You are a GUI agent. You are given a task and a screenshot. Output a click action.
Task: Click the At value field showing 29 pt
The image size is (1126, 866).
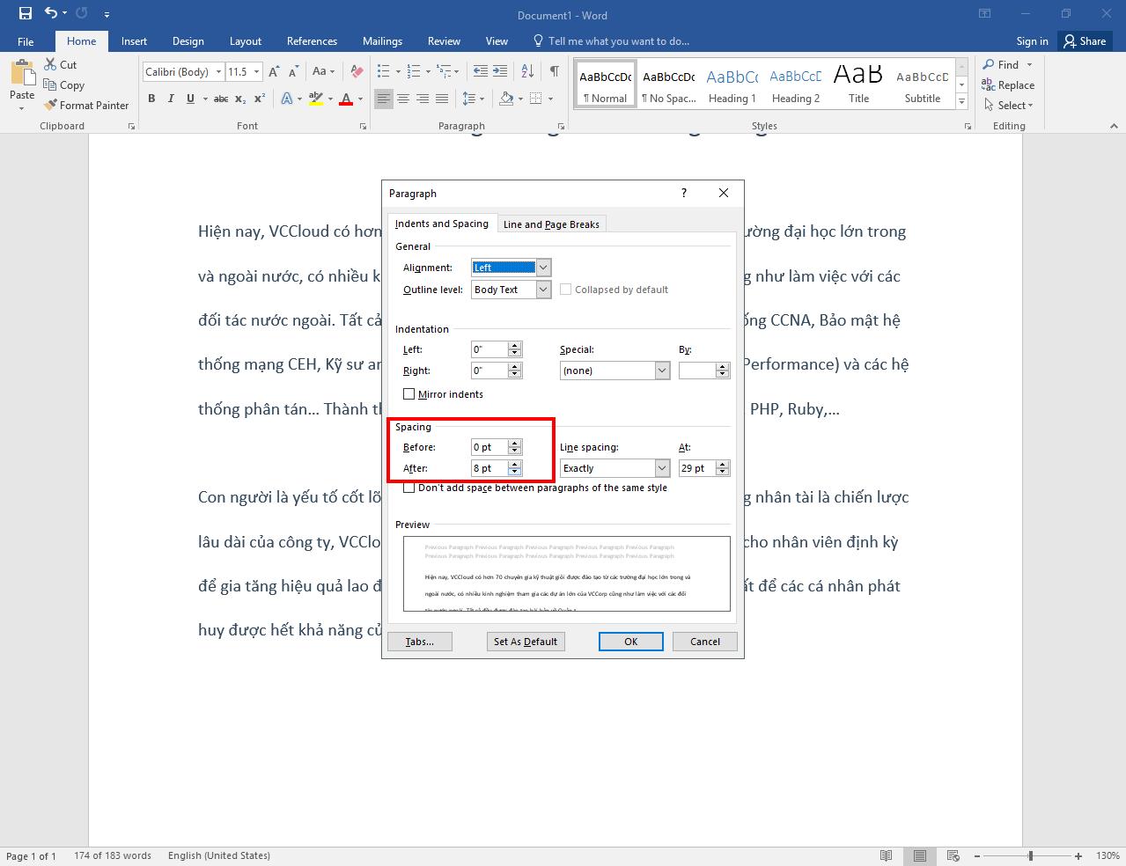click(697, 468)
